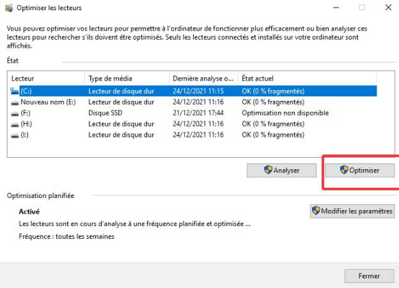Screen dimensions: 399x288
Task: Click the 21/12/2021 17:44 date cell
Action: coord(198,113)
